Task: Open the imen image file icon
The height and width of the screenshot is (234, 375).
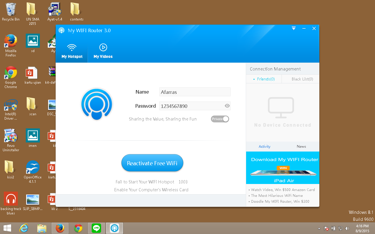Action: point(33,138)
